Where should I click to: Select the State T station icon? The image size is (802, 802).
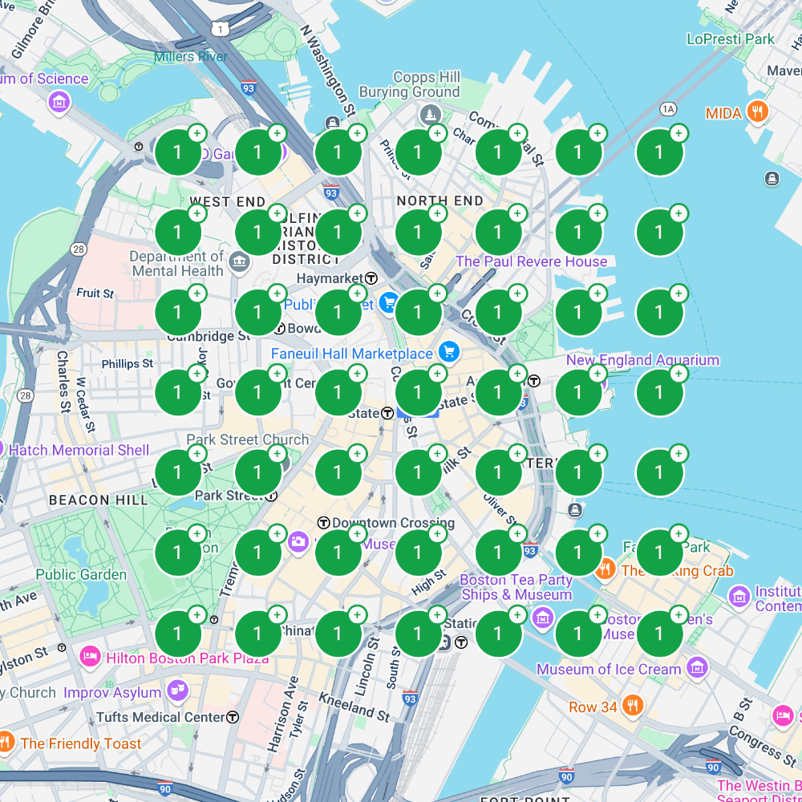387,413
